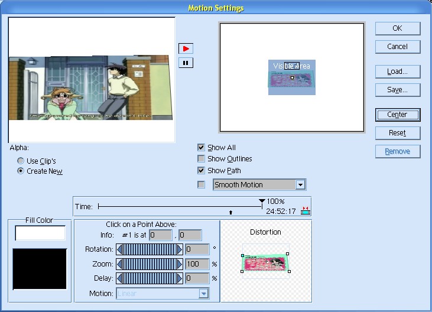Click the red arrows icon beside the timecode
Image resolution: width=432 pixels, height=312 pixels.
coord(306,210)
